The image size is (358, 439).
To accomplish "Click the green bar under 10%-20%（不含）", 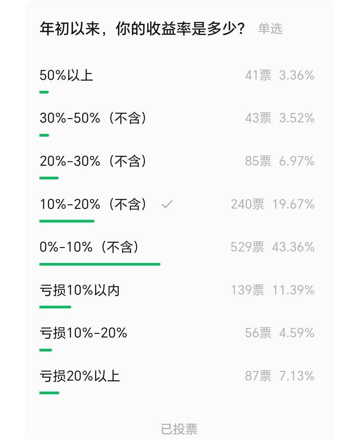I will pos(67,221).
